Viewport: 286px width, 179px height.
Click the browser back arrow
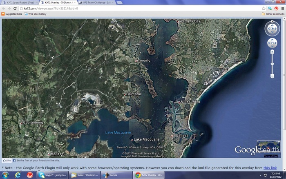(4, 8)
